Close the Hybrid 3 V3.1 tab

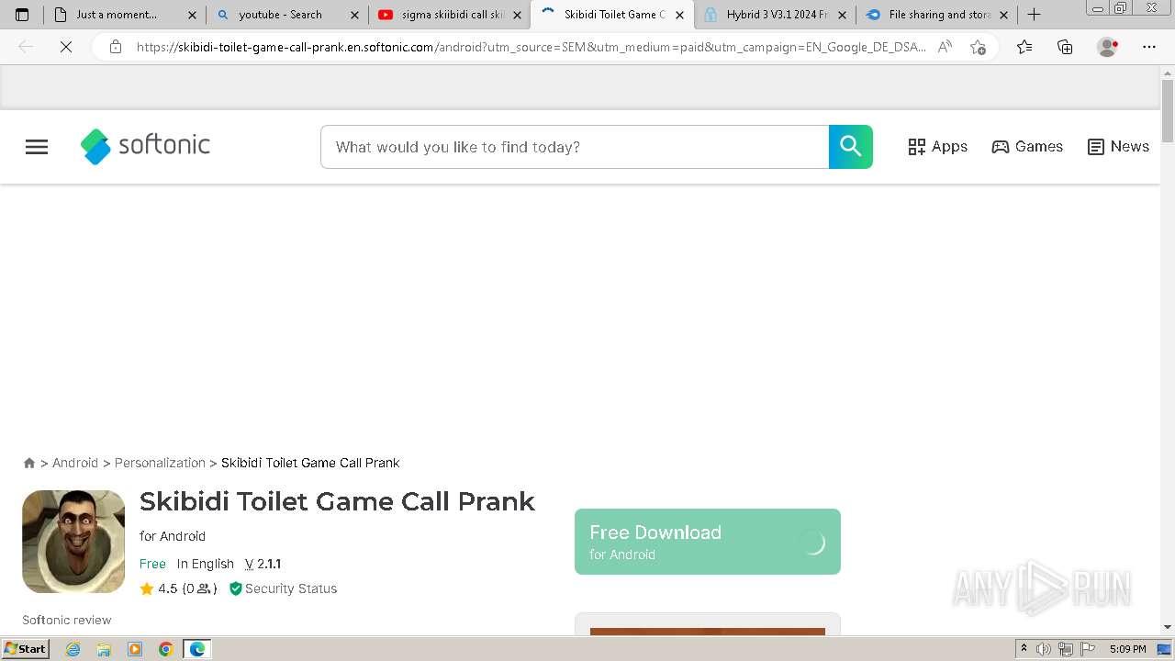[x=842, y=16]
